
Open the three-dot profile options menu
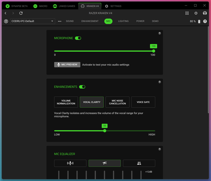pos(60,21)
